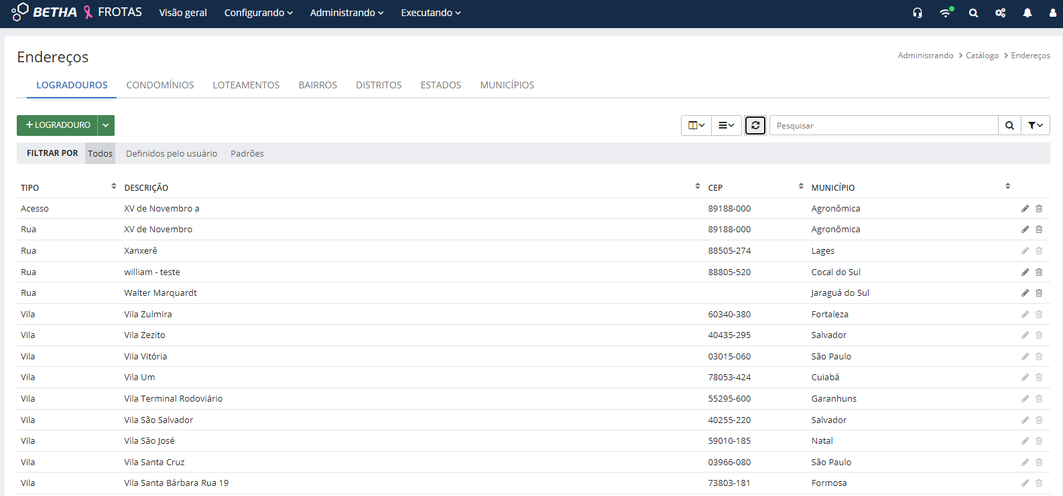Screen dimensions: 1063x496
Task: Sort by the DESCRIÇÃO column
Action: point(698,186)
